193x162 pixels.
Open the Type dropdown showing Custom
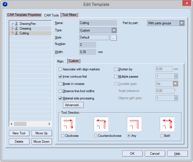98,30
